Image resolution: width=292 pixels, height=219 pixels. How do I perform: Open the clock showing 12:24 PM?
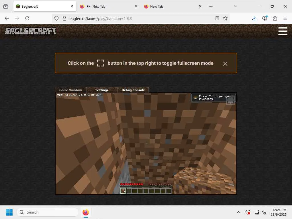pos(278,212)
